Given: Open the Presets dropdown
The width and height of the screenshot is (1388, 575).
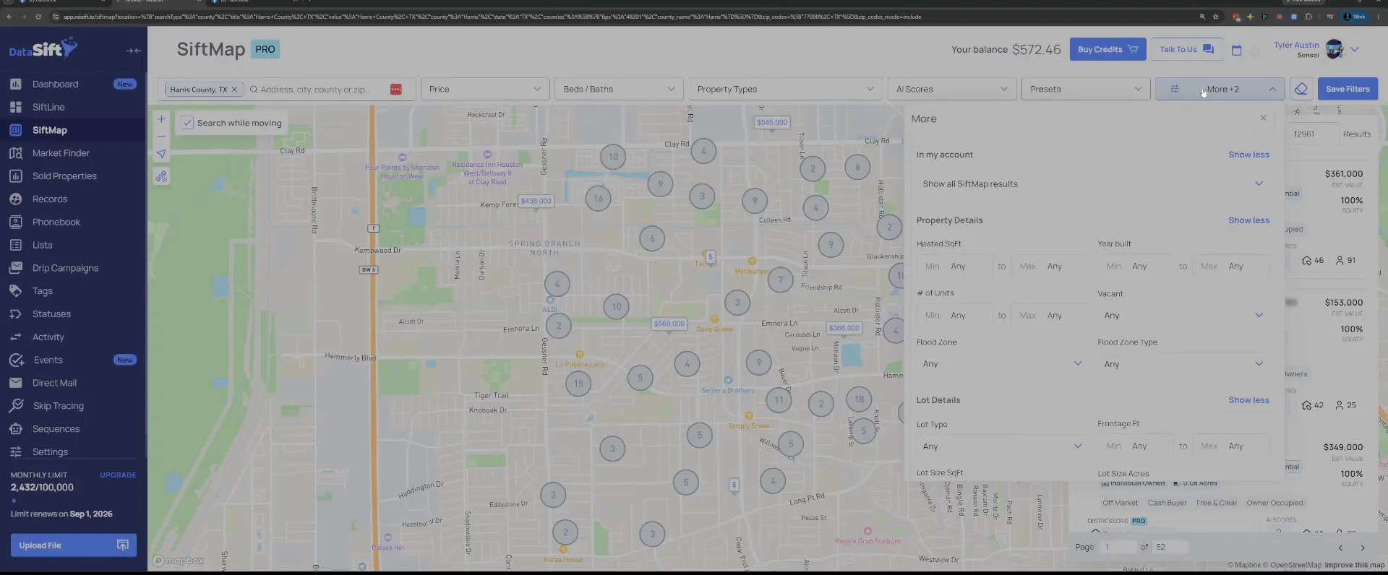Looking at the screenshot, I should pyautogui.click(x=1085, y=89).
